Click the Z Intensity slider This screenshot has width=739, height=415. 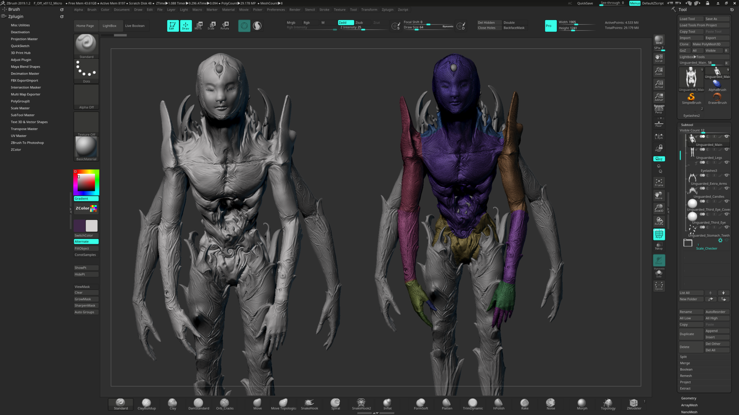363,28
